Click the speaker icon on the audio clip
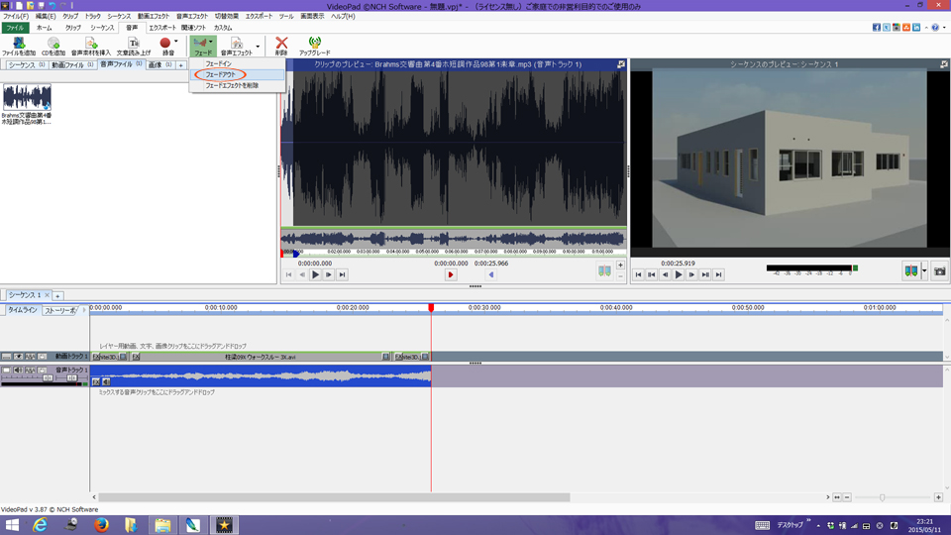The image size is (951, 535). point(106,381)
